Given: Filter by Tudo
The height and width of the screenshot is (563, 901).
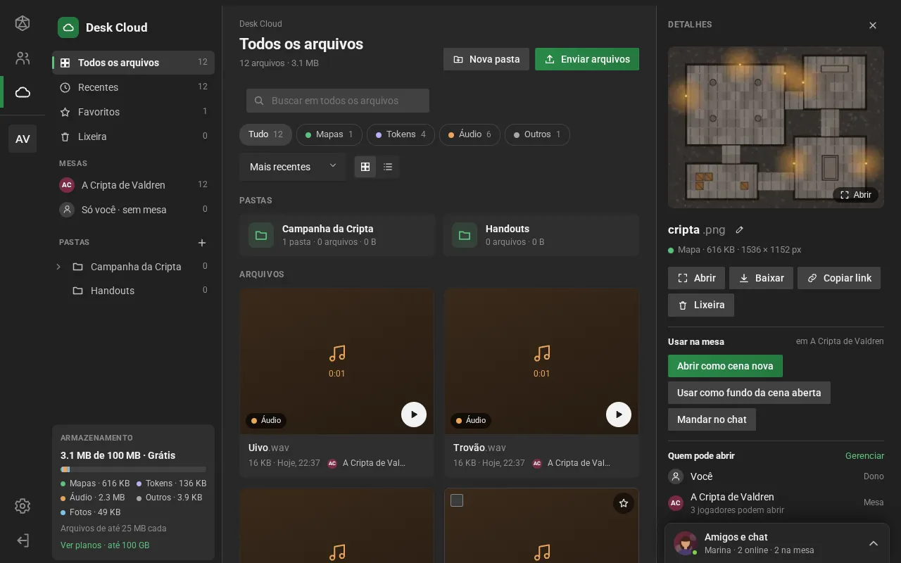Looking at the screenshot, I should (x=266, y=134).
